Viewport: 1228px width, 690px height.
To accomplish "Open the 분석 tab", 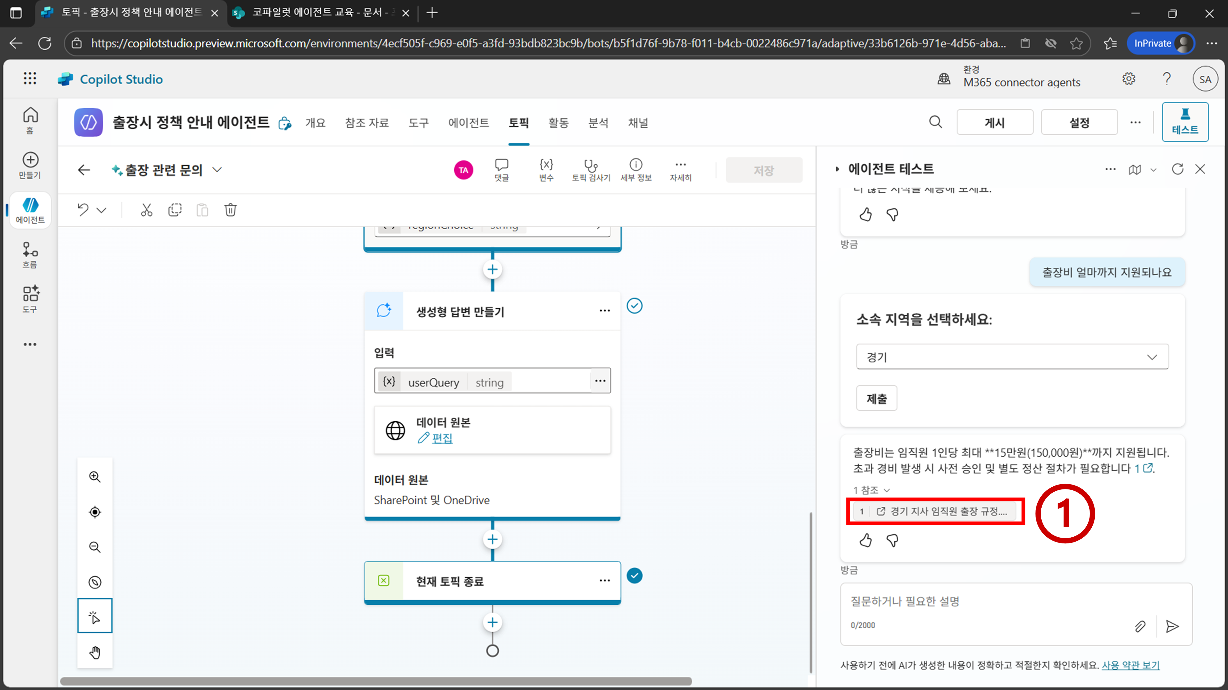I will (x=598, y=123).
